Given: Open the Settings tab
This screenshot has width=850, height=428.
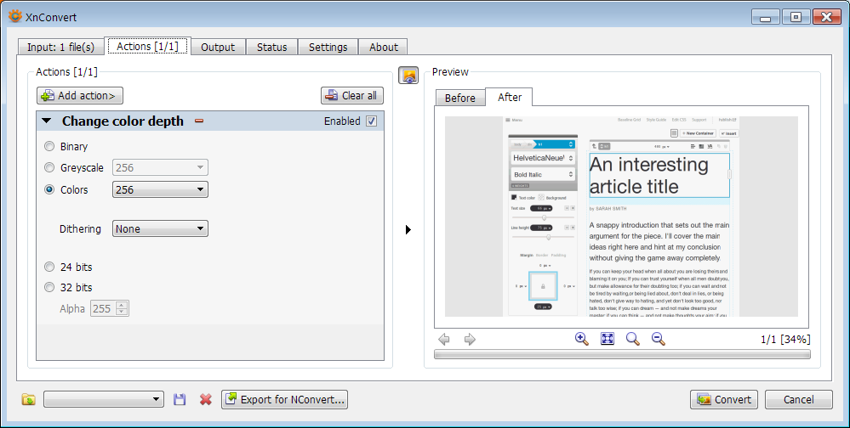Looking at the screenshot, I should (x=328, y=47).
